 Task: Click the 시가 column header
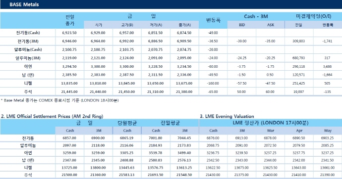coord(99,25)
